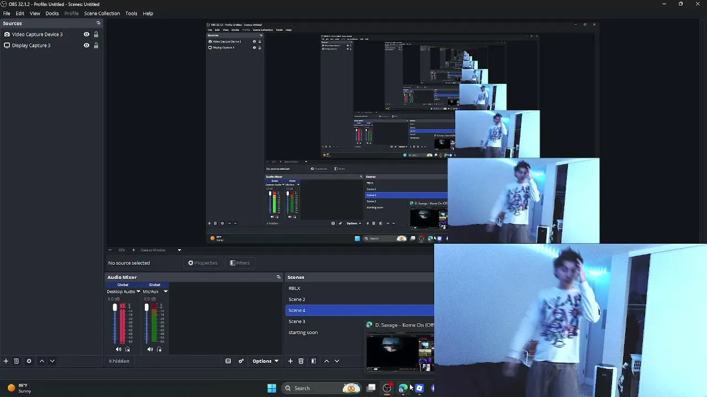The height and width of the screenshot is (397, 707).
Task: Open scene filters icon in Scenes toolbar
Action: click(x=313, y=361)
